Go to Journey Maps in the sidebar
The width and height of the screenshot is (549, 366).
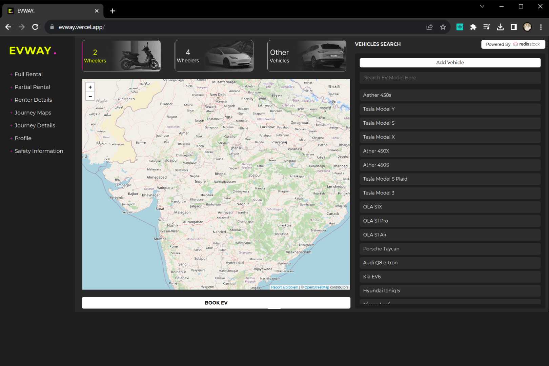[x=33, y=113]
